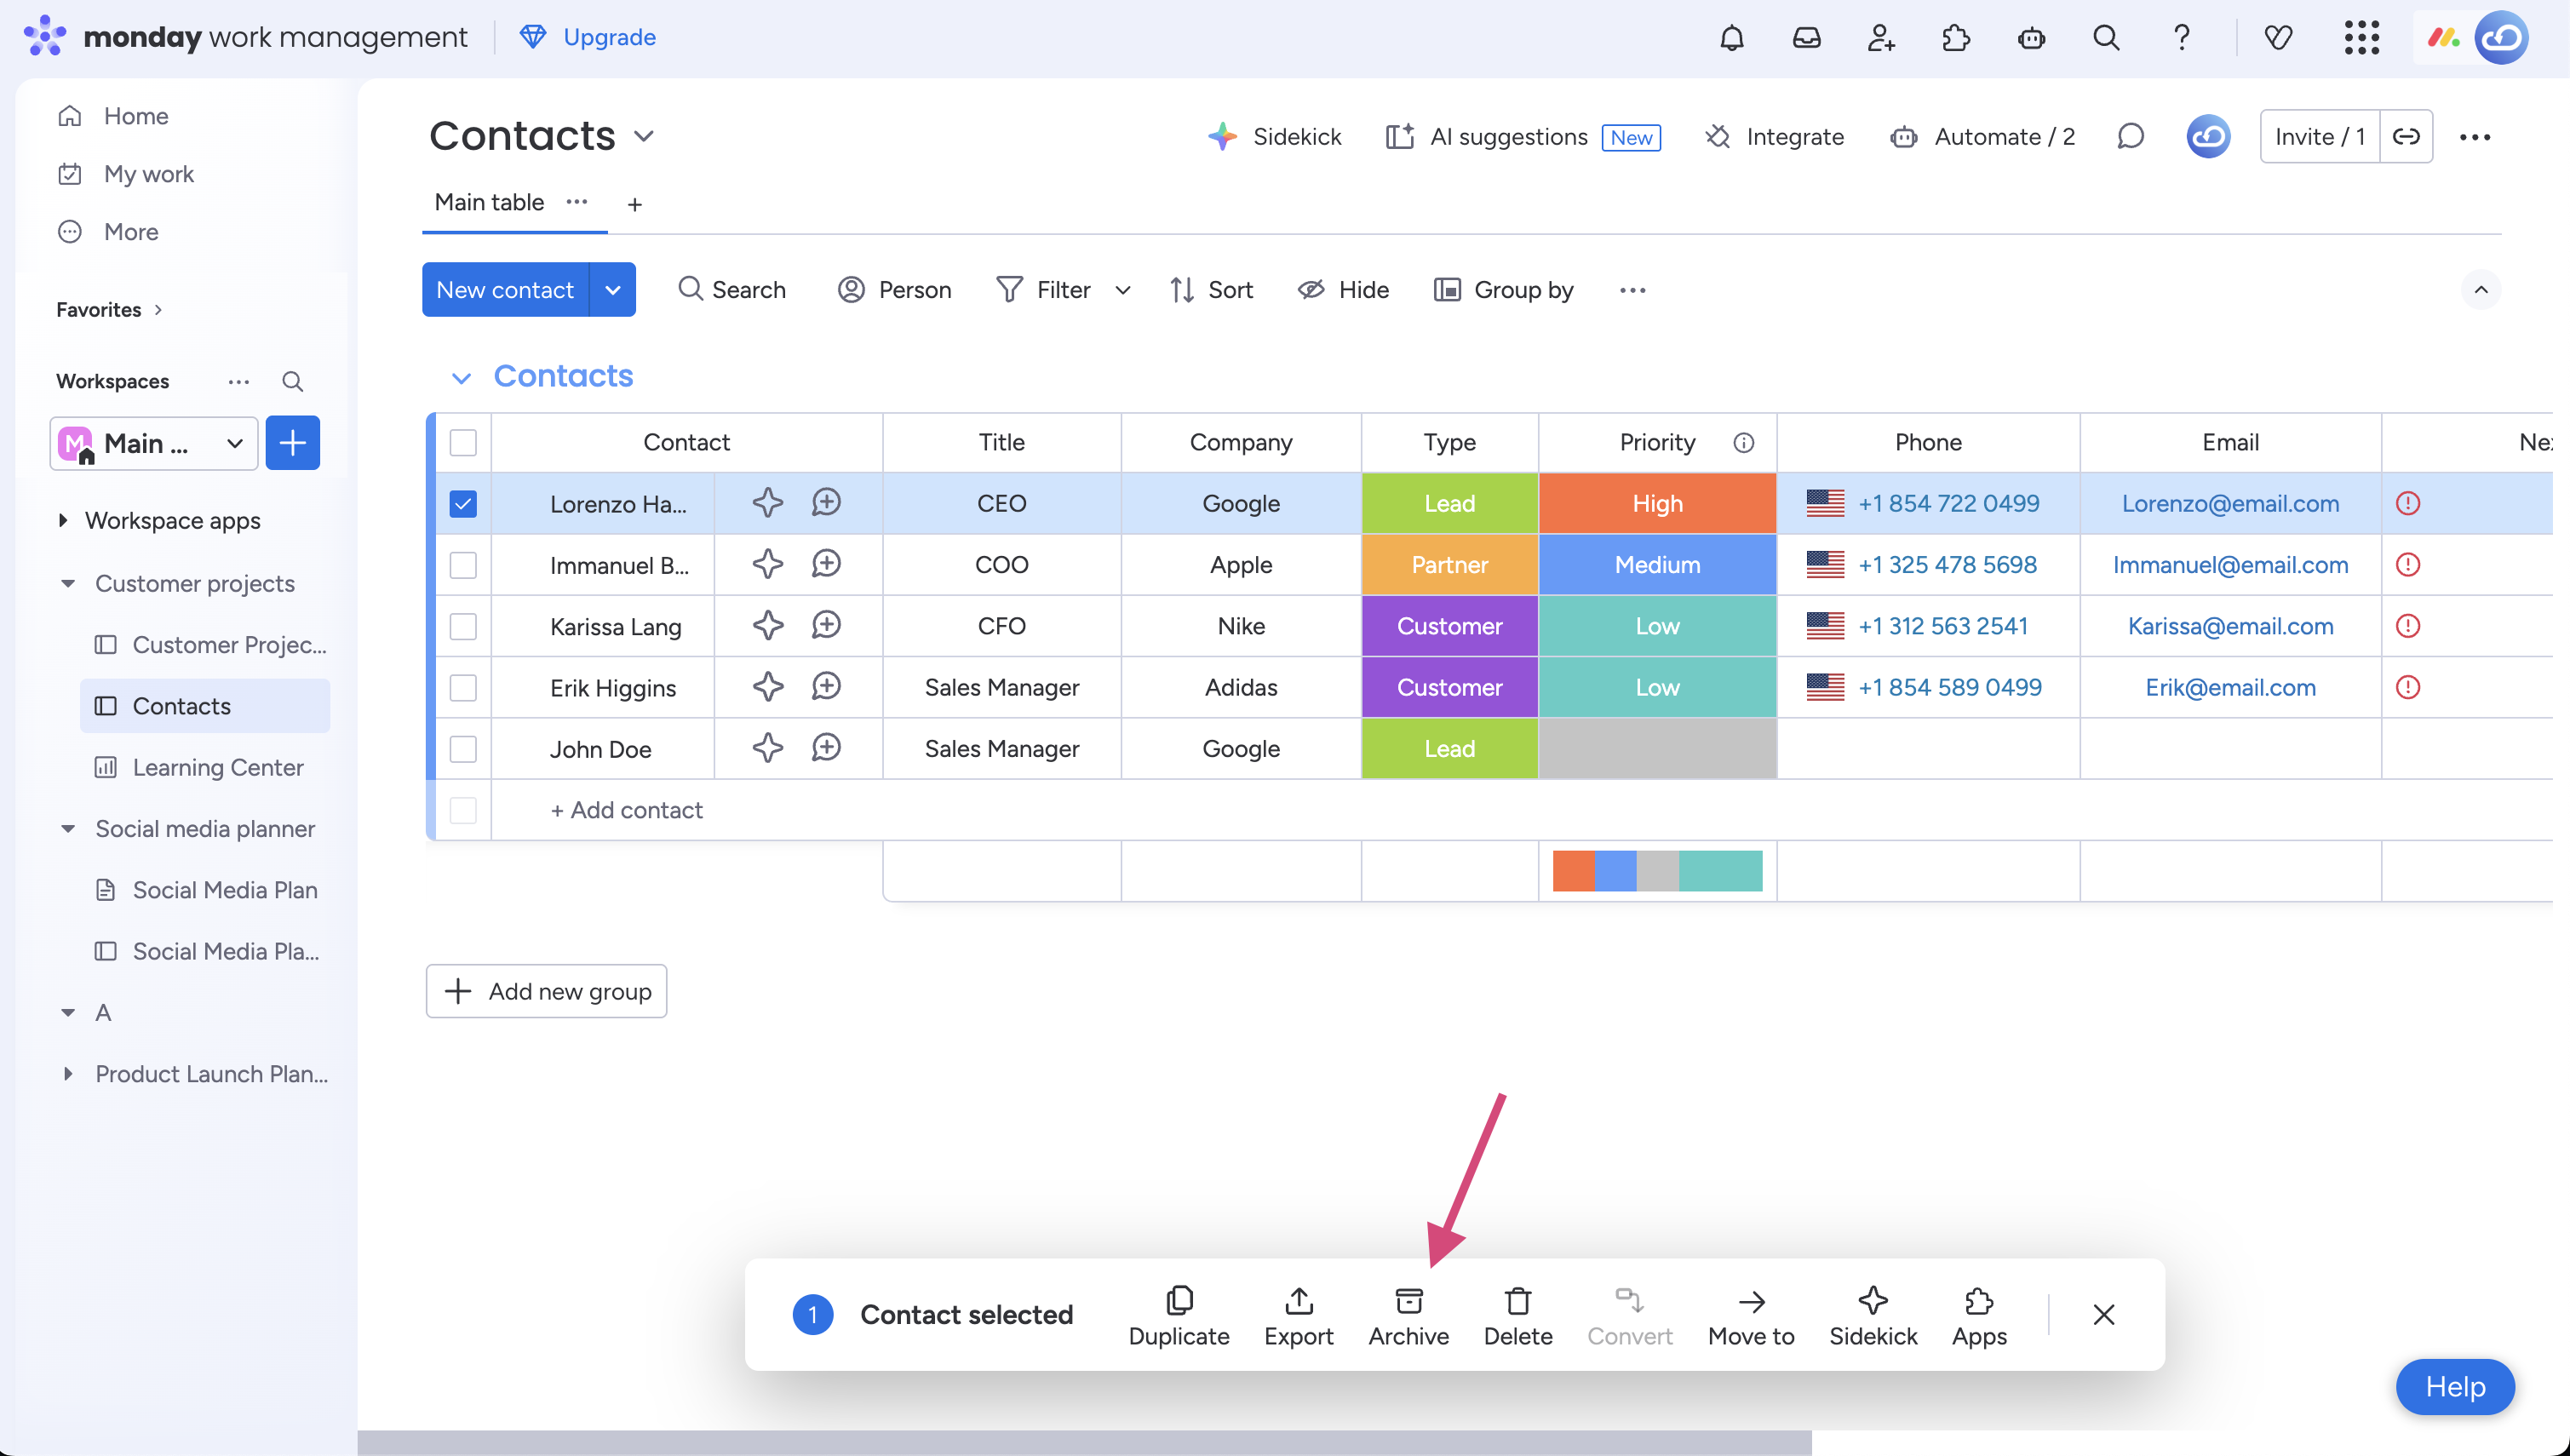Click the Sidekick star icon for Erik Higgins

[x=767, y=687]
